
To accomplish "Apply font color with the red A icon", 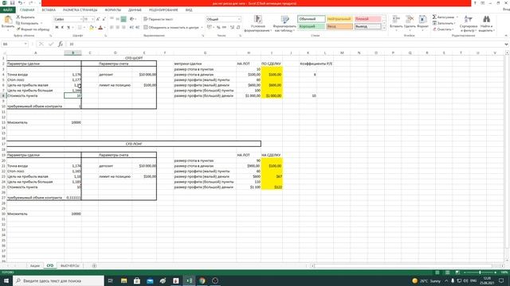I will pos(100,28).
